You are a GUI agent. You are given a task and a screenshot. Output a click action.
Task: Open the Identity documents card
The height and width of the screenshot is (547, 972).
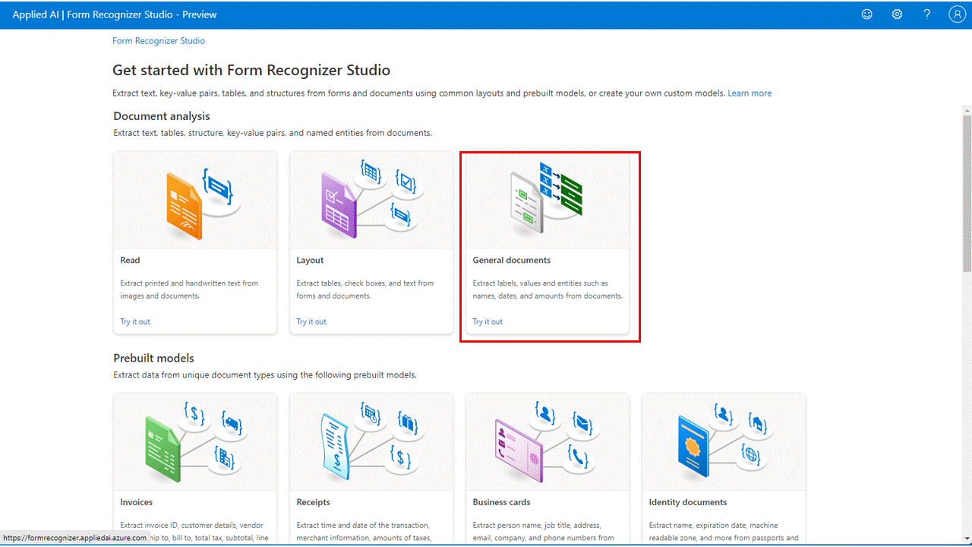click(x=723, y=467)
